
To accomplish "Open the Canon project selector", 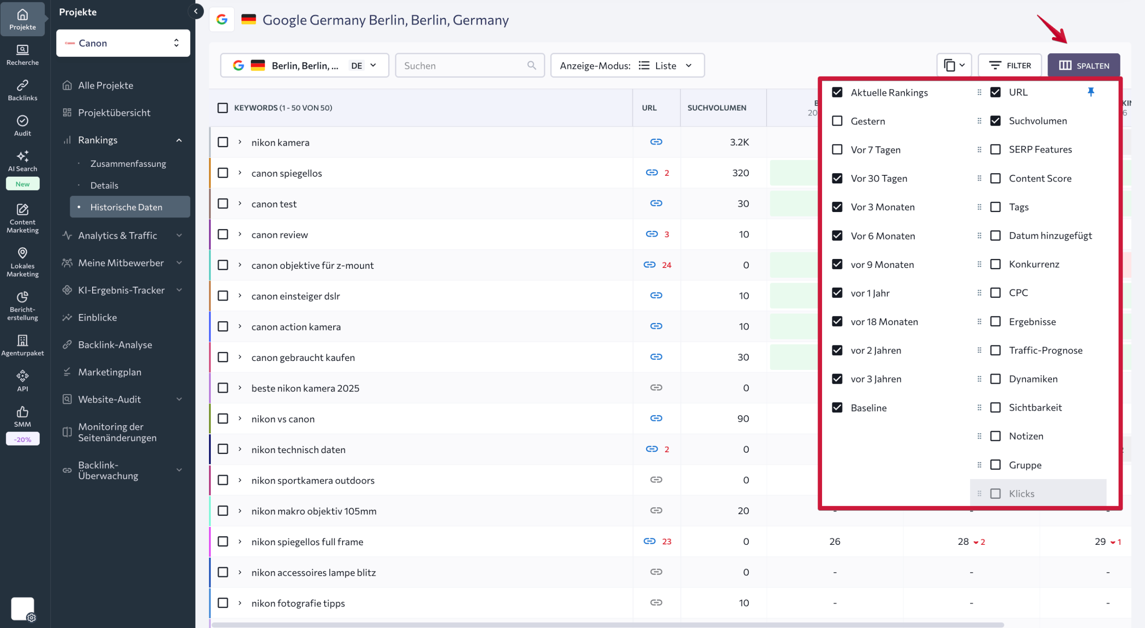I will click(123, 43).
